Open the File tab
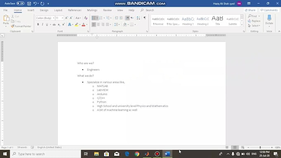This screenshot has width=281, height=158. tap(5, 10)
